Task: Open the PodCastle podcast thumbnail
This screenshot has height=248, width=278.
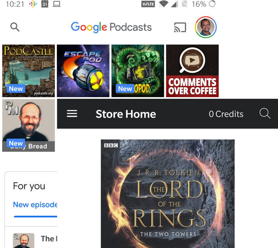Action: pyautogui.click(x=29, y=71)
